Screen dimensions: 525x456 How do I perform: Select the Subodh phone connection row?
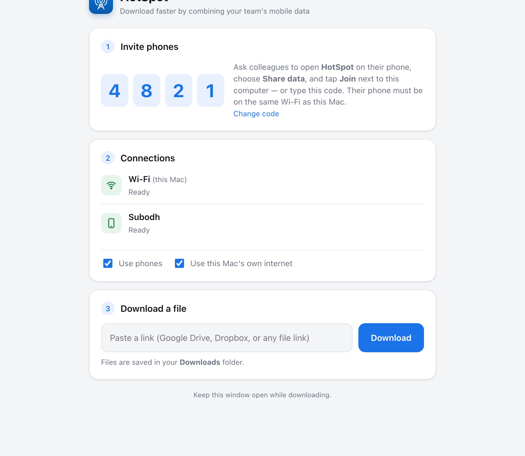(x=262, y=223)
